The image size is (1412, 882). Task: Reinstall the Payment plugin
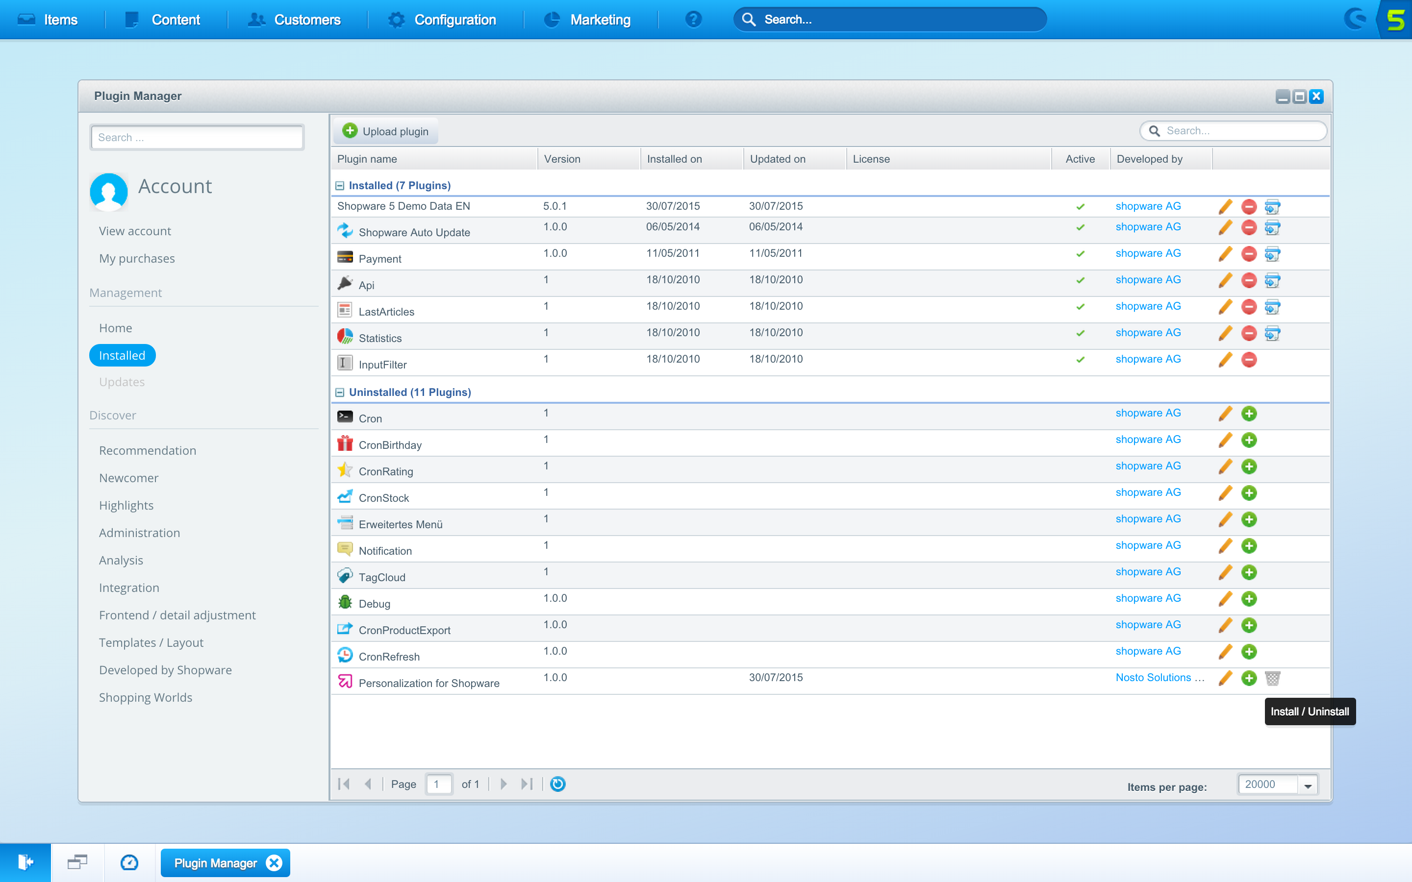(x=1273, y=254)
